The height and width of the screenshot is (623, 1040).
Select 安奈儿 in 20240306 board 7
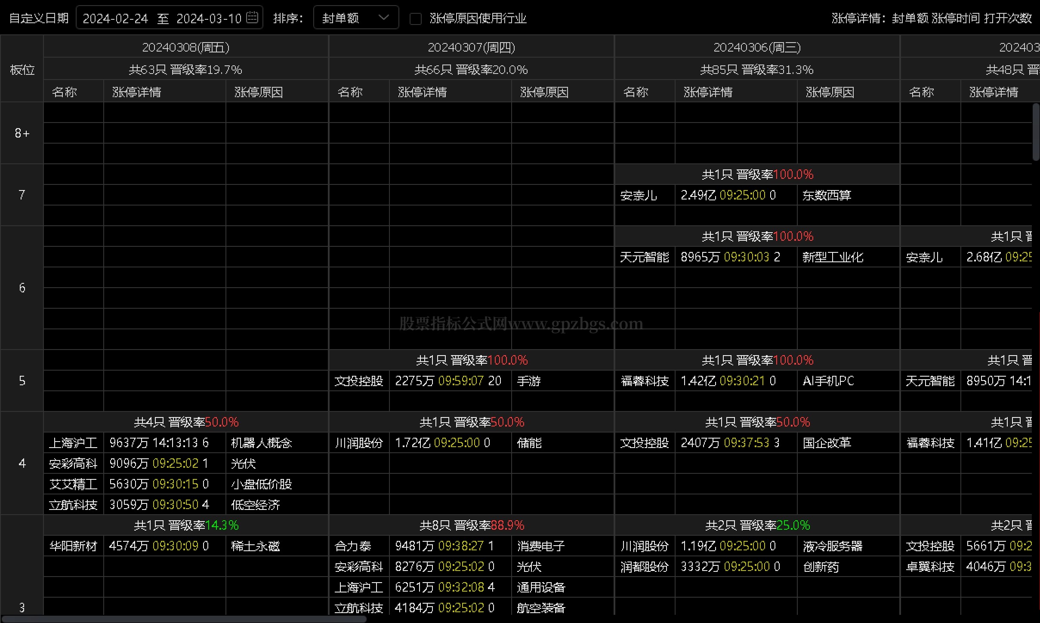[x=645, y=195]
